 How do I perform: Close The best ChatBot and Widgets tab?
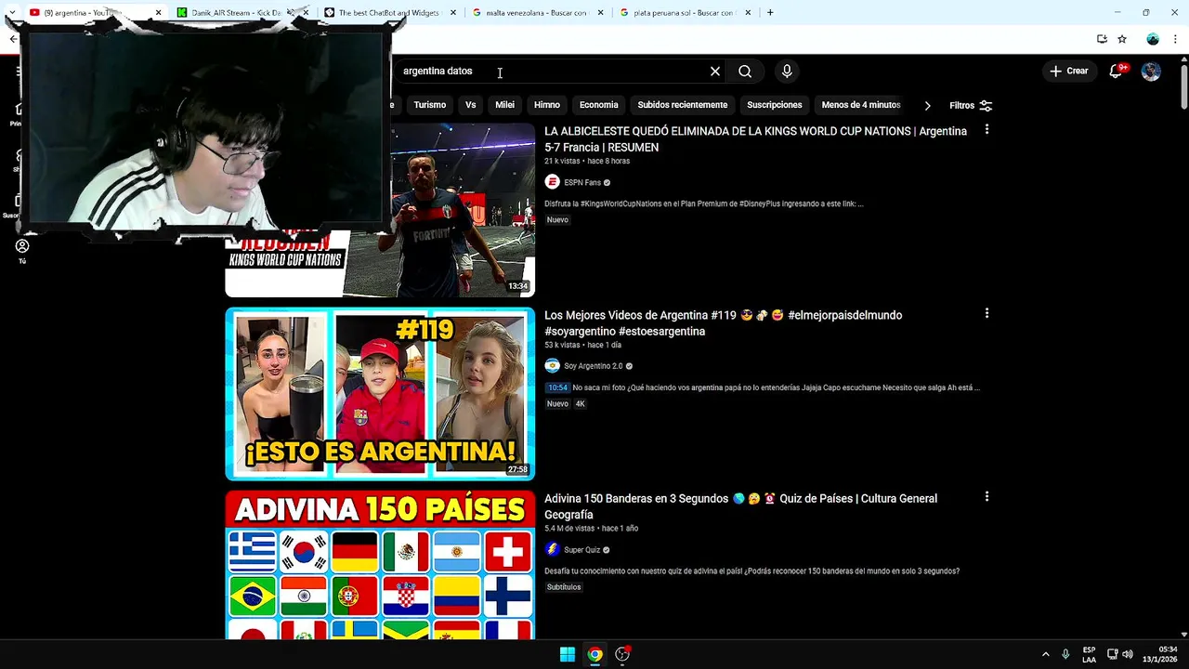(453, 13)
